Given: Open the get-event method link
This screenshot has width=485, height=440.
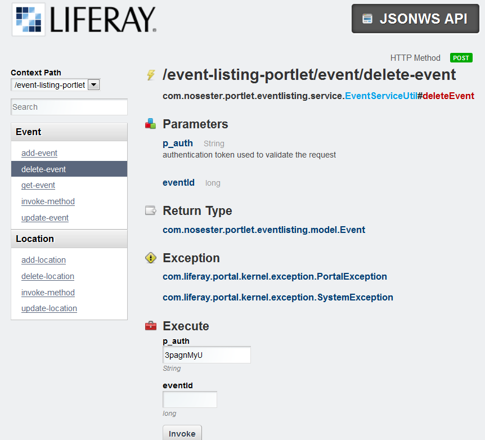Looking at the screenshot, I should click(x=38, y=185).
